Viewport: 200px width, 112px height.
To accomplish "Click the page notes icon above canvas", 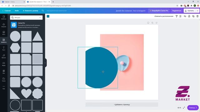I will (148, 23).
